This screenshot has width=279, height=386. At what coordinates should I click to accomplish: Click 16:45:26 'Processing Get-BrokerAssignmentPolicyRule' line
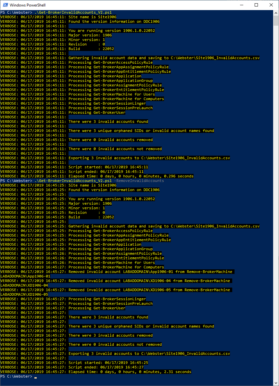[81, 253]
